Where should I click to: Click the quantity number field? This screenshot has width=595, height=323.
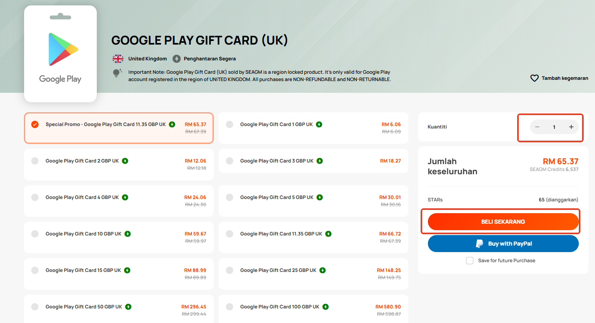[554, 127]
